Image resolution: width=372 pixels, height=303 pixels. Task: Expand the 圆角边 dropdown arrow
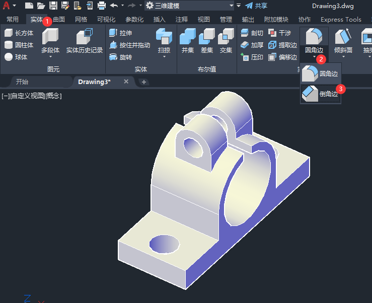pyautogui.click(x=314, y=57)
